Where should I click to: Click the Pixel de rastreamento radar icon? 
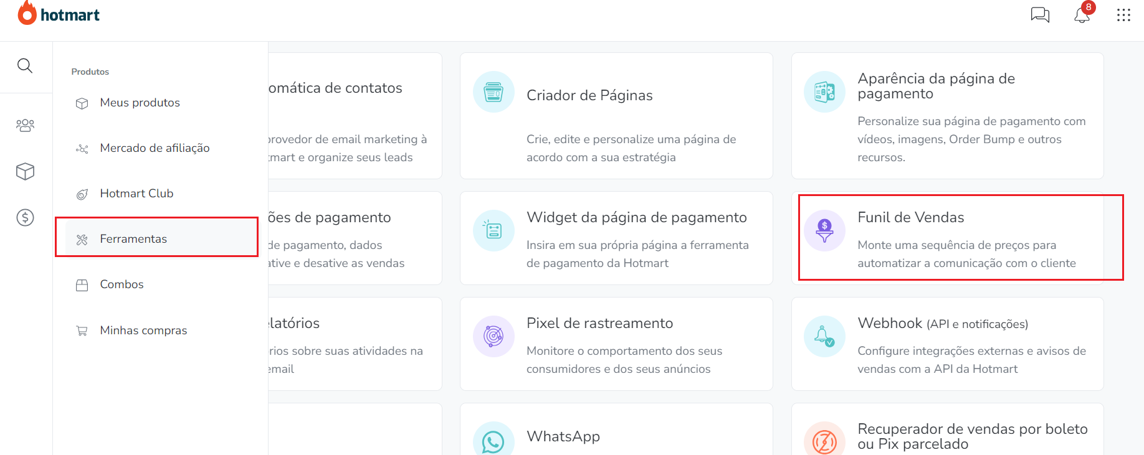click(493, 336)
